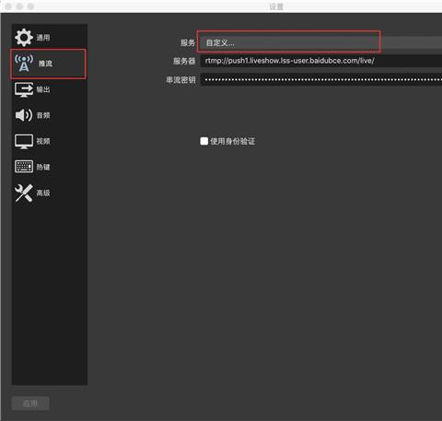Open the 通用 settings section
This screenshot has height=421, width=442.
(50, 38)
